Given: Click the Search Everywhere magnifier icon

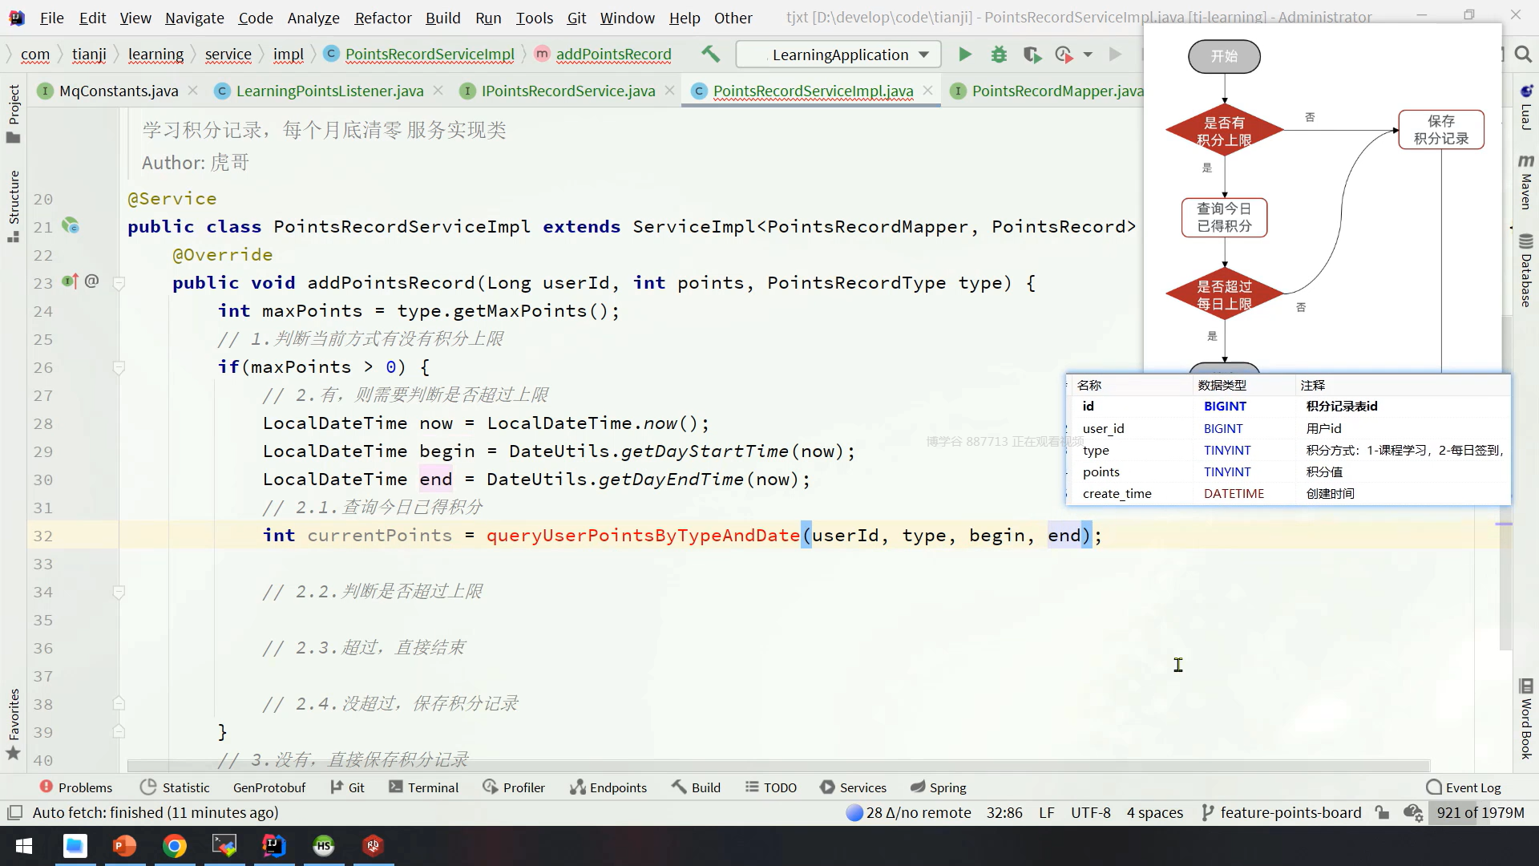Looking at the screenshot, I should [1523, 54].
